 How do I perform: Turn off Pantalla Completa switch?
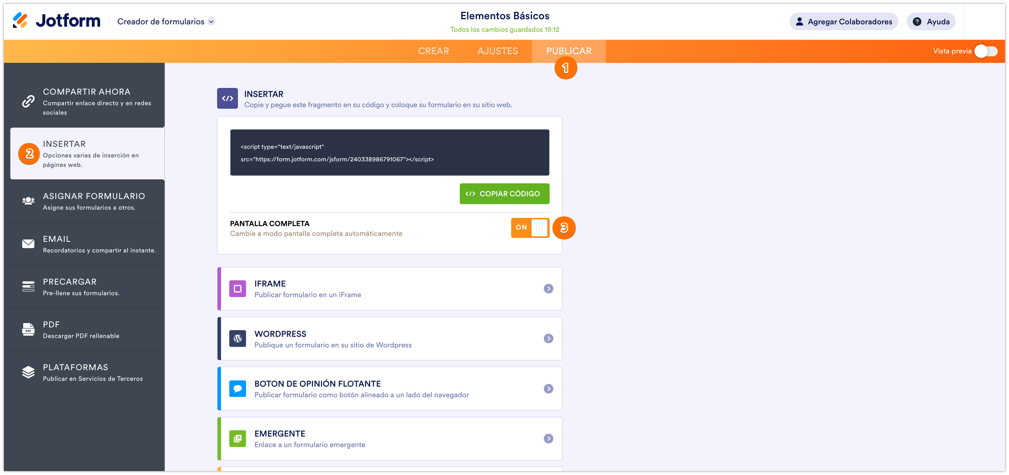click(x=530, y=228)
